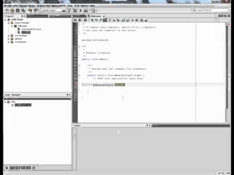Expand the Test Libraries node

coord(9,42)
